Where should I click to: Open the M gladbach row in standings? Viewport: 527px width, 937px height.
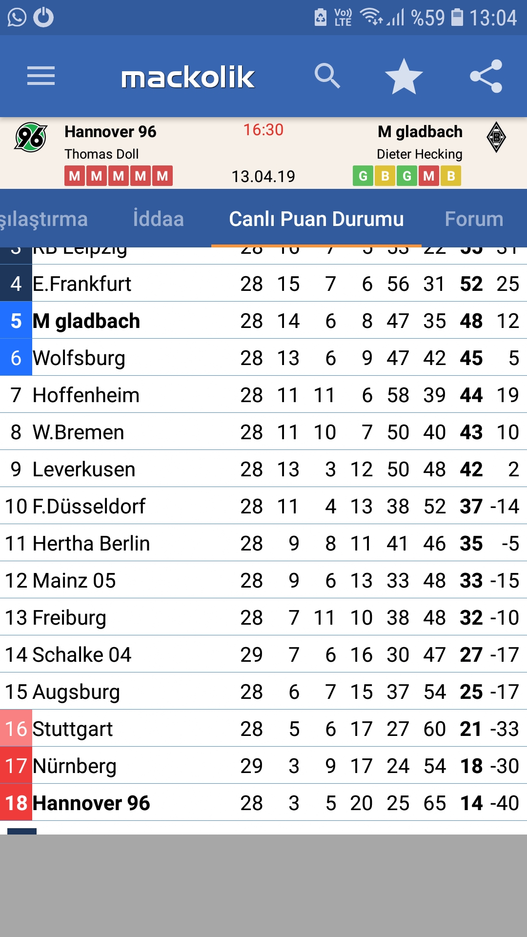point(263,320)
